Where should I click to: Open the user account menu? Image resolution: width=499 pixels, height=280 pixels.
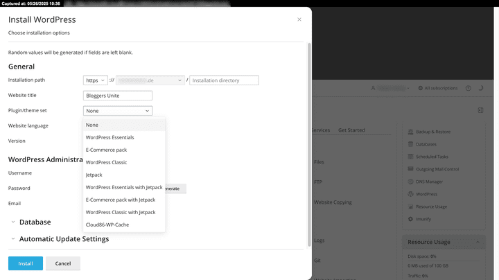click(x=390, y=88)
